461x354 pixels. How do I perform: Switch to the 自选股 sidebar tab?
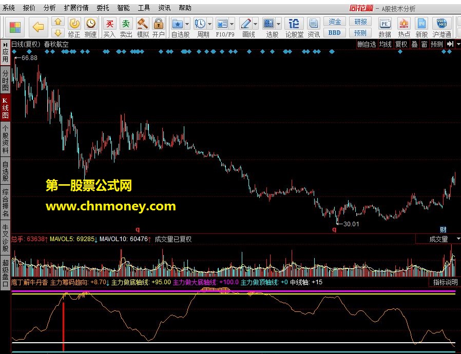(5, 171)
